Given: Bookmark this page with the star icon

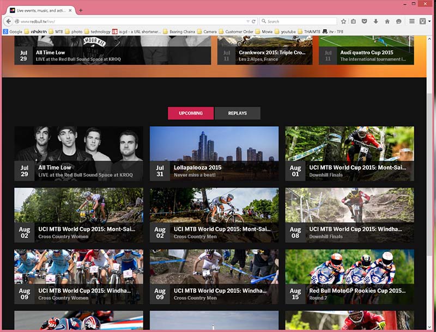Looking at the screenshot, I should (x=343, y=21).
